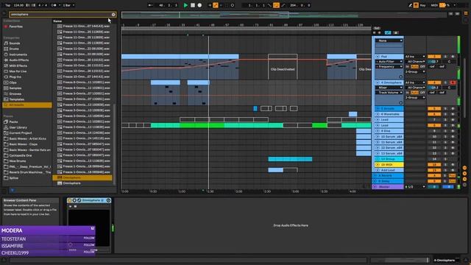
Task: Click the Tap tempo button
Action: coord(8,5)
